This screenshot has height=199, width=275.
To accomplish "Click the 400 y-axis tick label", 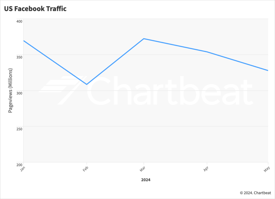I will click(x=19, y=21).
